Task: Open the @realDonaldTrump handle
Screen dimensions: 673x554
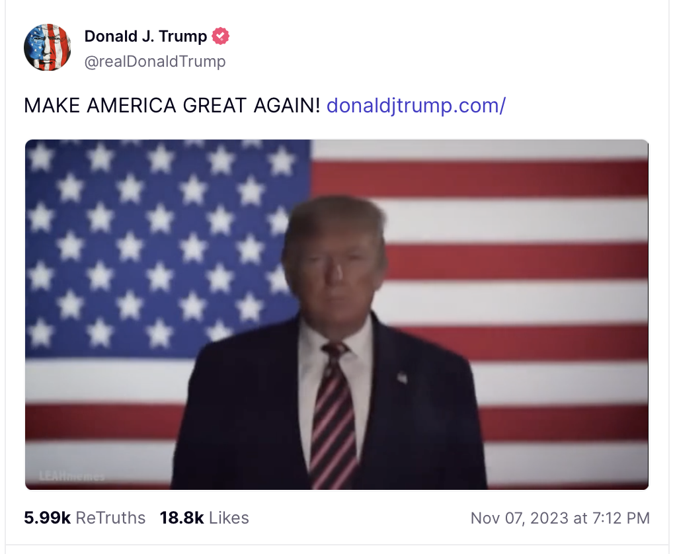Action: [155, 61]
